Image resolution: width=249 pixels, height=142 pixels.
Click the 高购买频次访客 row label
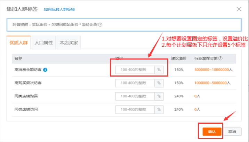(28, 83)
